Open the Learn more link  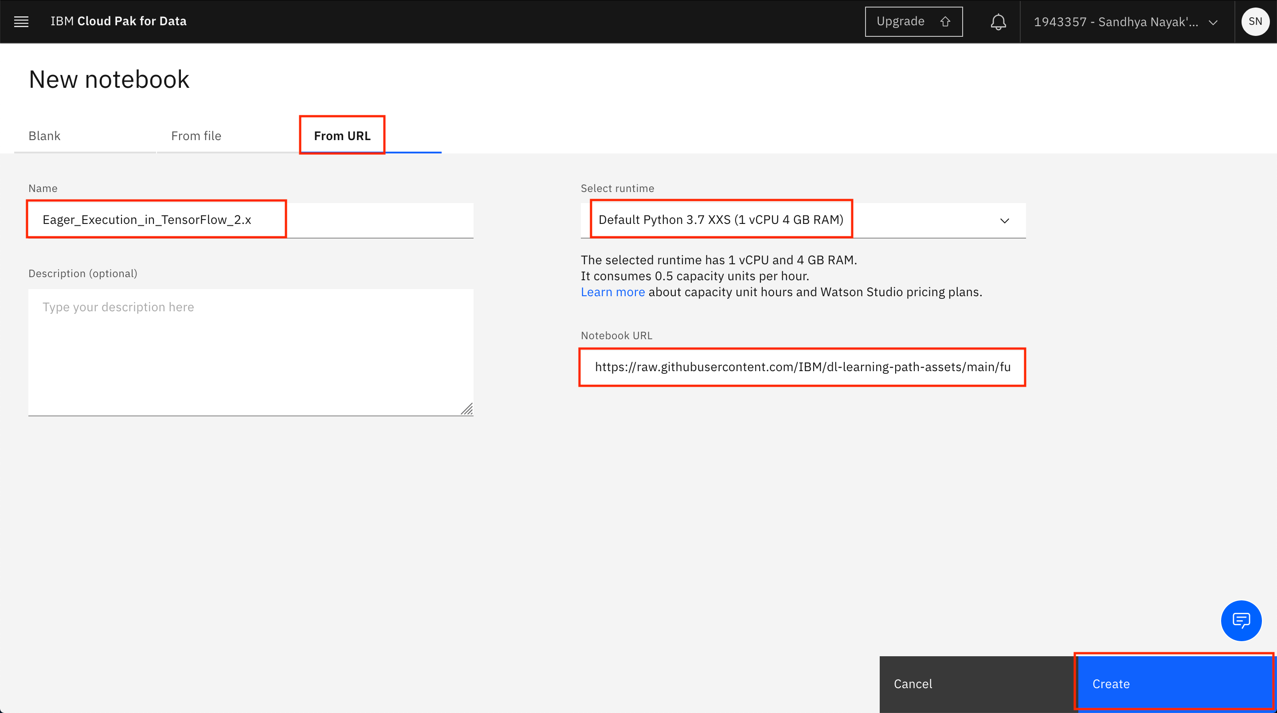(613, 292)
